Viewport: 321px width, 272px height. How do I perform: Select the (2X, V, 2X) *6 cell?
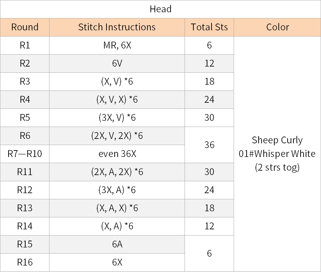[117, 136]
